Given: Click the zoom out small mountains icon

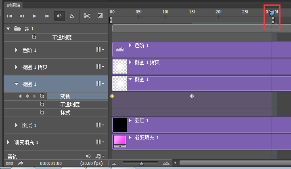Looking at the screenshot, I should [x=114, y=163].
